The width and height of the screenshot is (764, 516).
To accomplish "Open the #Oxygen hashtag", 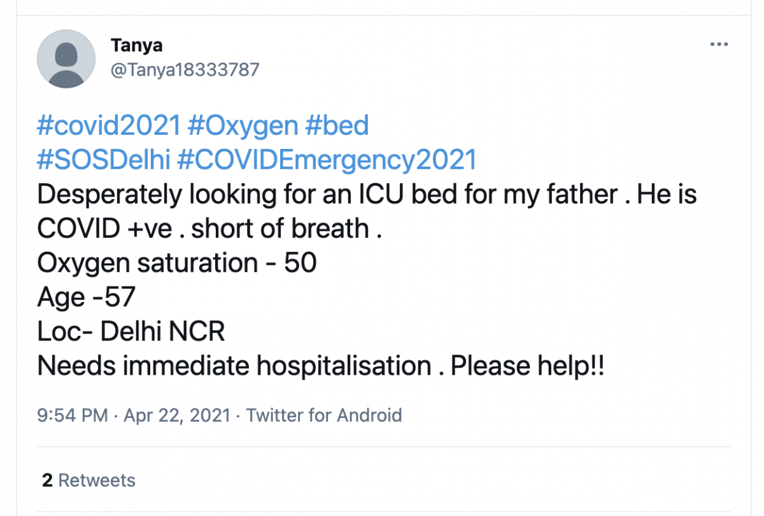I will pyautogui.click(x=243, y=126).
